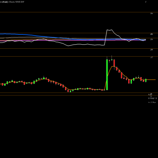Click the 24 price axis label

click(x=151, y=39)
